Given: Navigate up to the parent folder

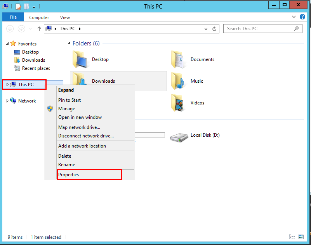Looking at the screenshot, I should tap(39, 28).
